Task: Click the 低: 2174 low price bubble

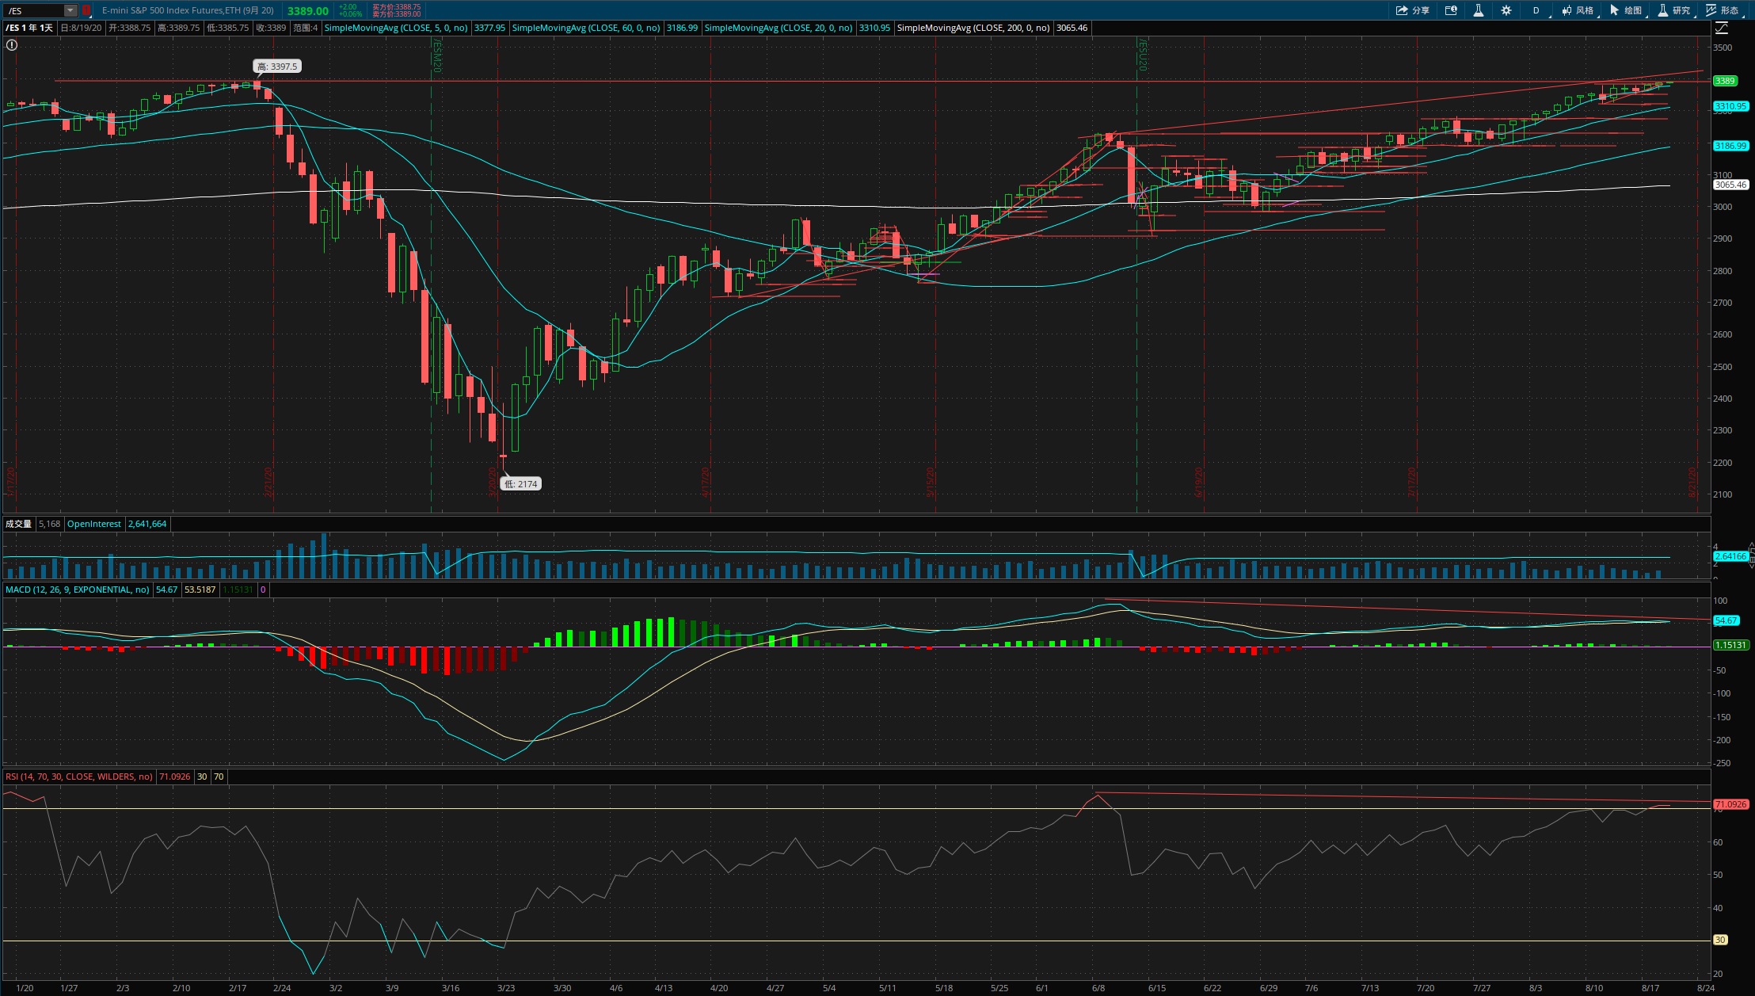Action: 521,484
